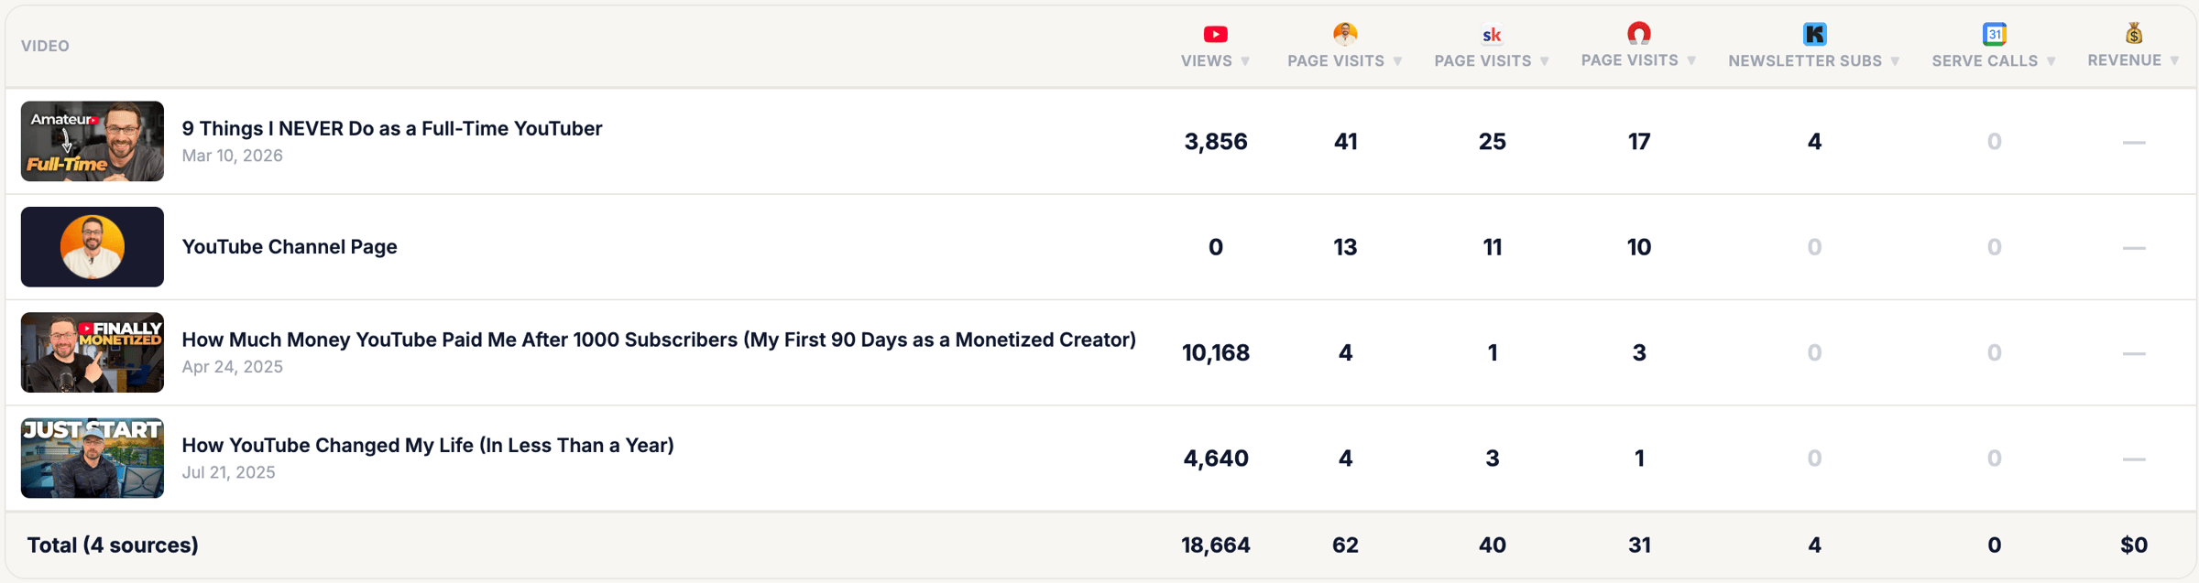Click the blue K icon above Newsletter Subs
Viewport: 2199px width, 583px height.
pyautogui.click(x=1814, y=34)
